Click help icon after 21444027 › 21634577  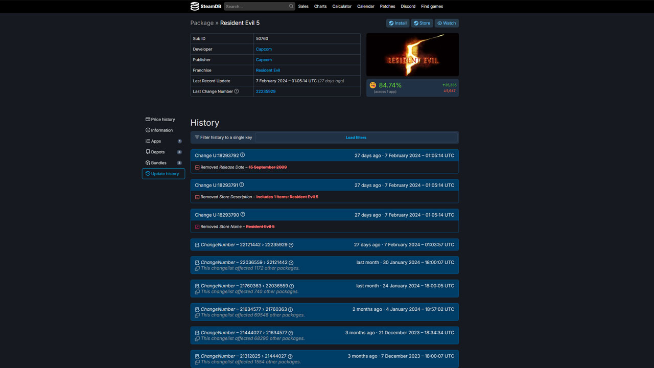coord(291,333)
